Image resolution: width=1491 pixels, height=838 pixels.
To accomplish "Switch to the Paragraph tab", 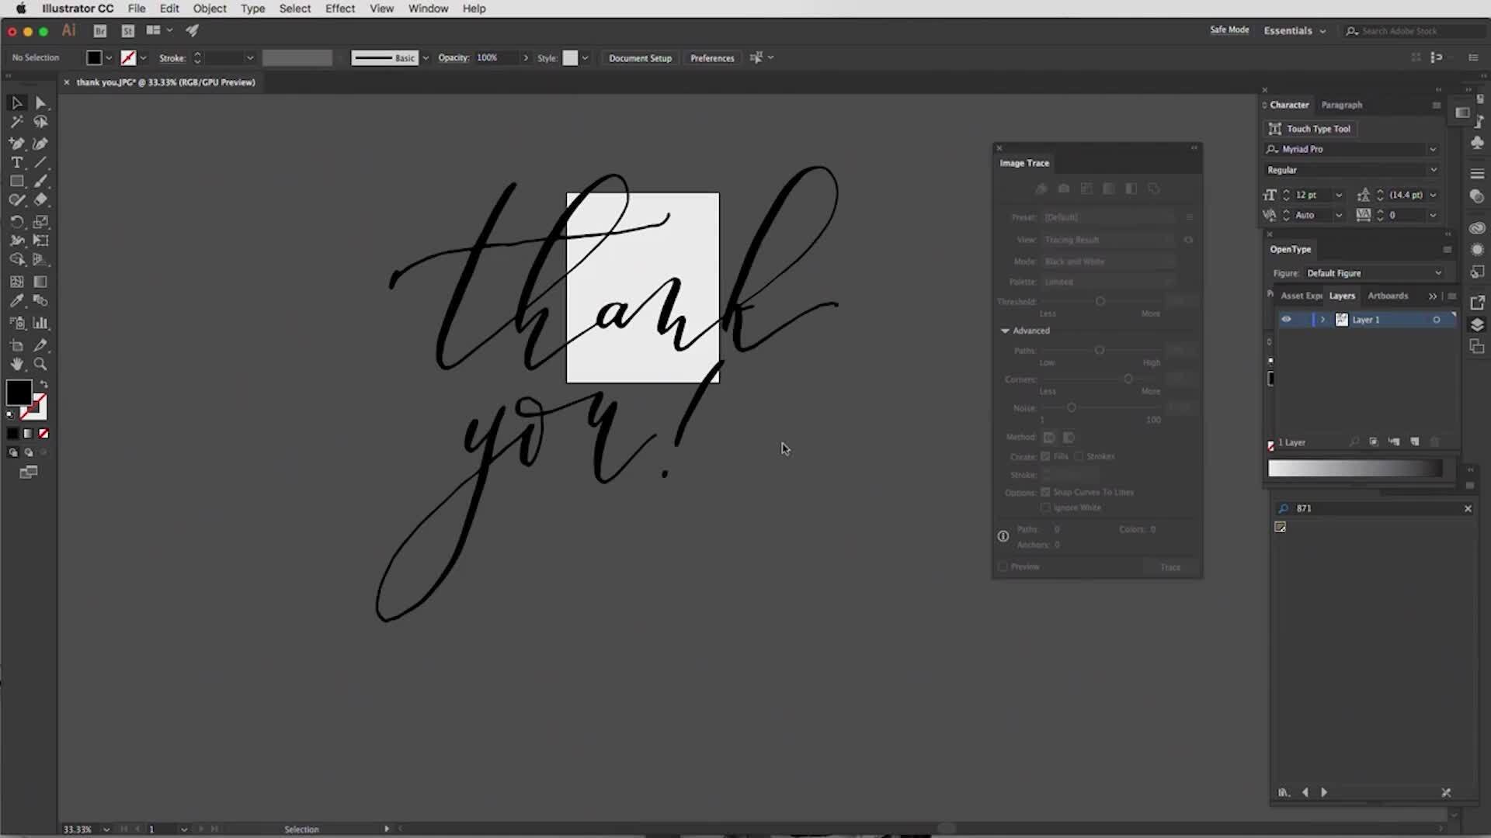I will click(x=1341, y=105).
